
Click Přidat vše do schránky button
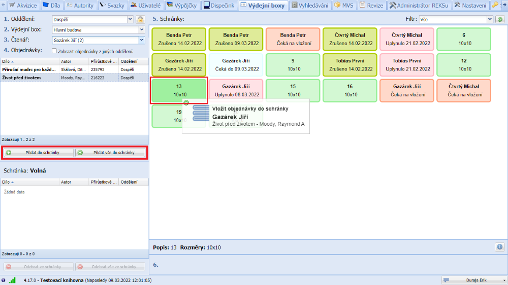tap(110, 152)
